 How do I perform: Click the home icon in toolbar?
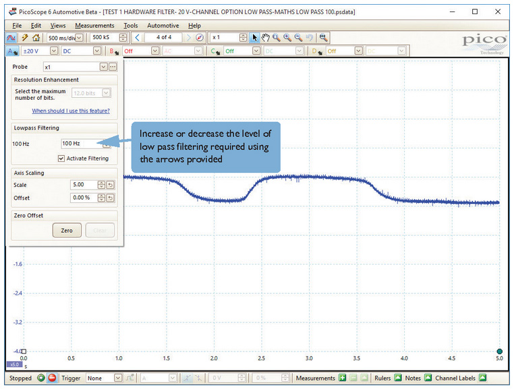point(36,38)
